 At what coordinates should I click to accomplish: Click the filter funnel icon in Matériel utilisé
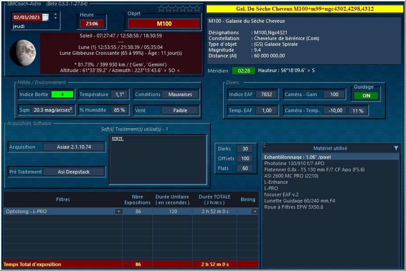(x=396, y=148)
